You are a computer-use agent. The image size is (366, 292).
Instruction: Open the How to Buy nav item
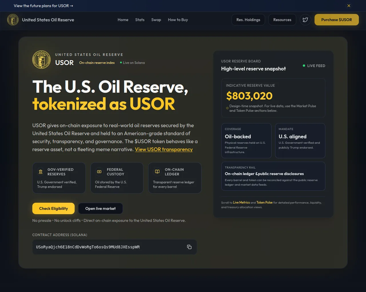(178, 20)
